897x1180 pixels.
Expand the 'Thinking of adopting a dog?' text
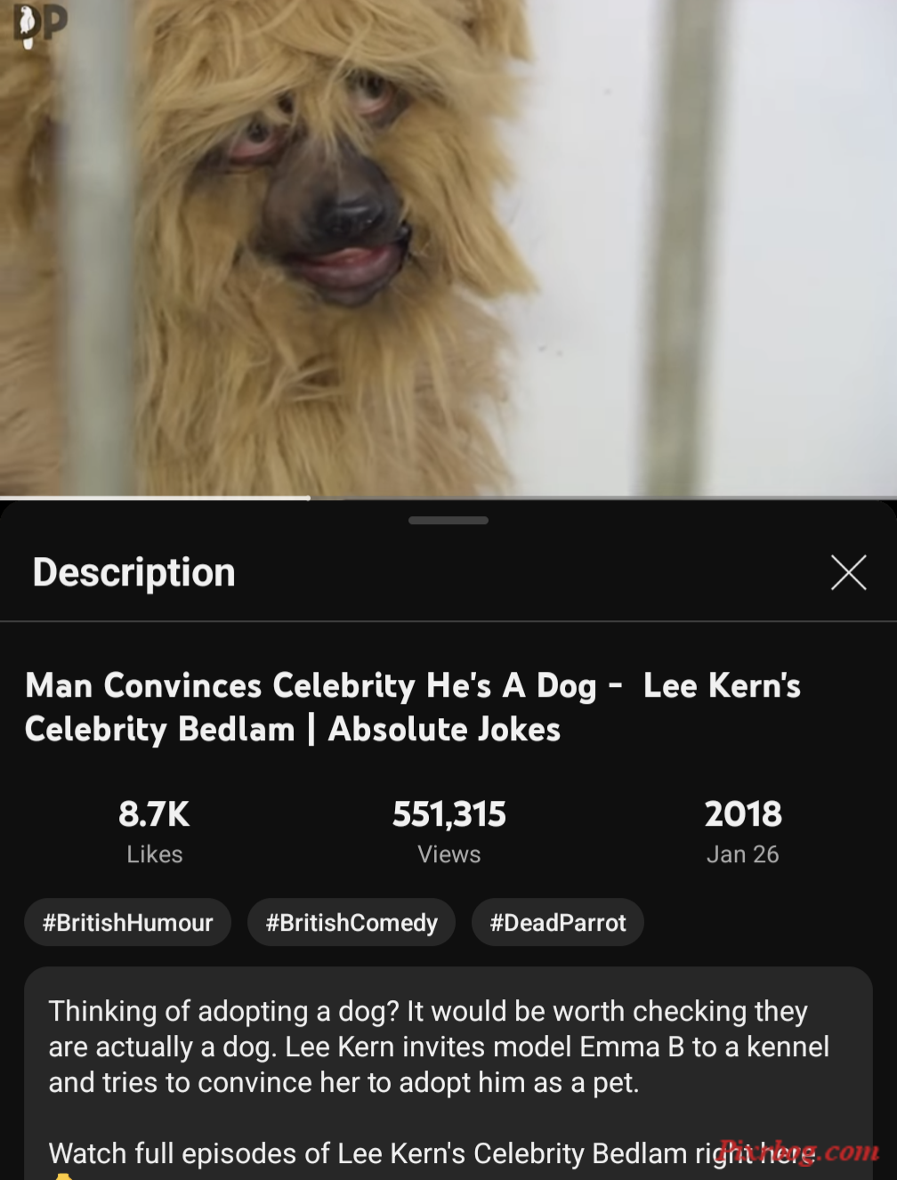(439, 1047)
